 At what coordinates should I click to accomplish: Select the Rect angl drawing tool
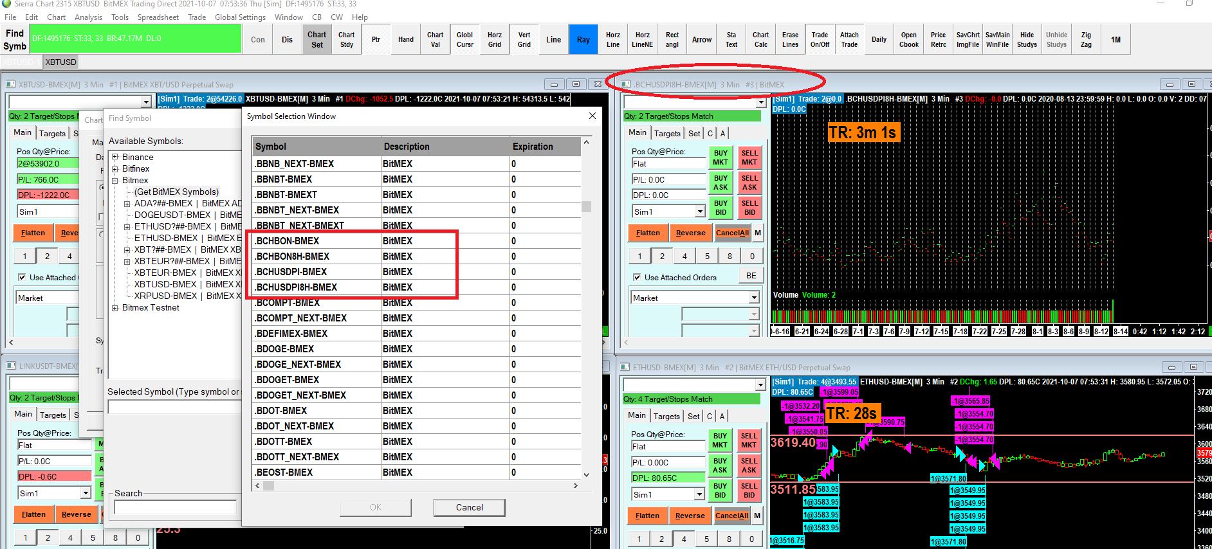point(672,40)
